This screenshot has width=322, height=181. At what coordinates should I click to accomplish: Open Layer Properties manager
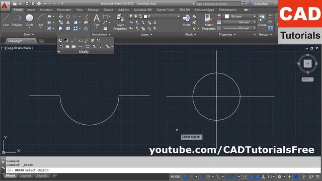click(120, 22)
